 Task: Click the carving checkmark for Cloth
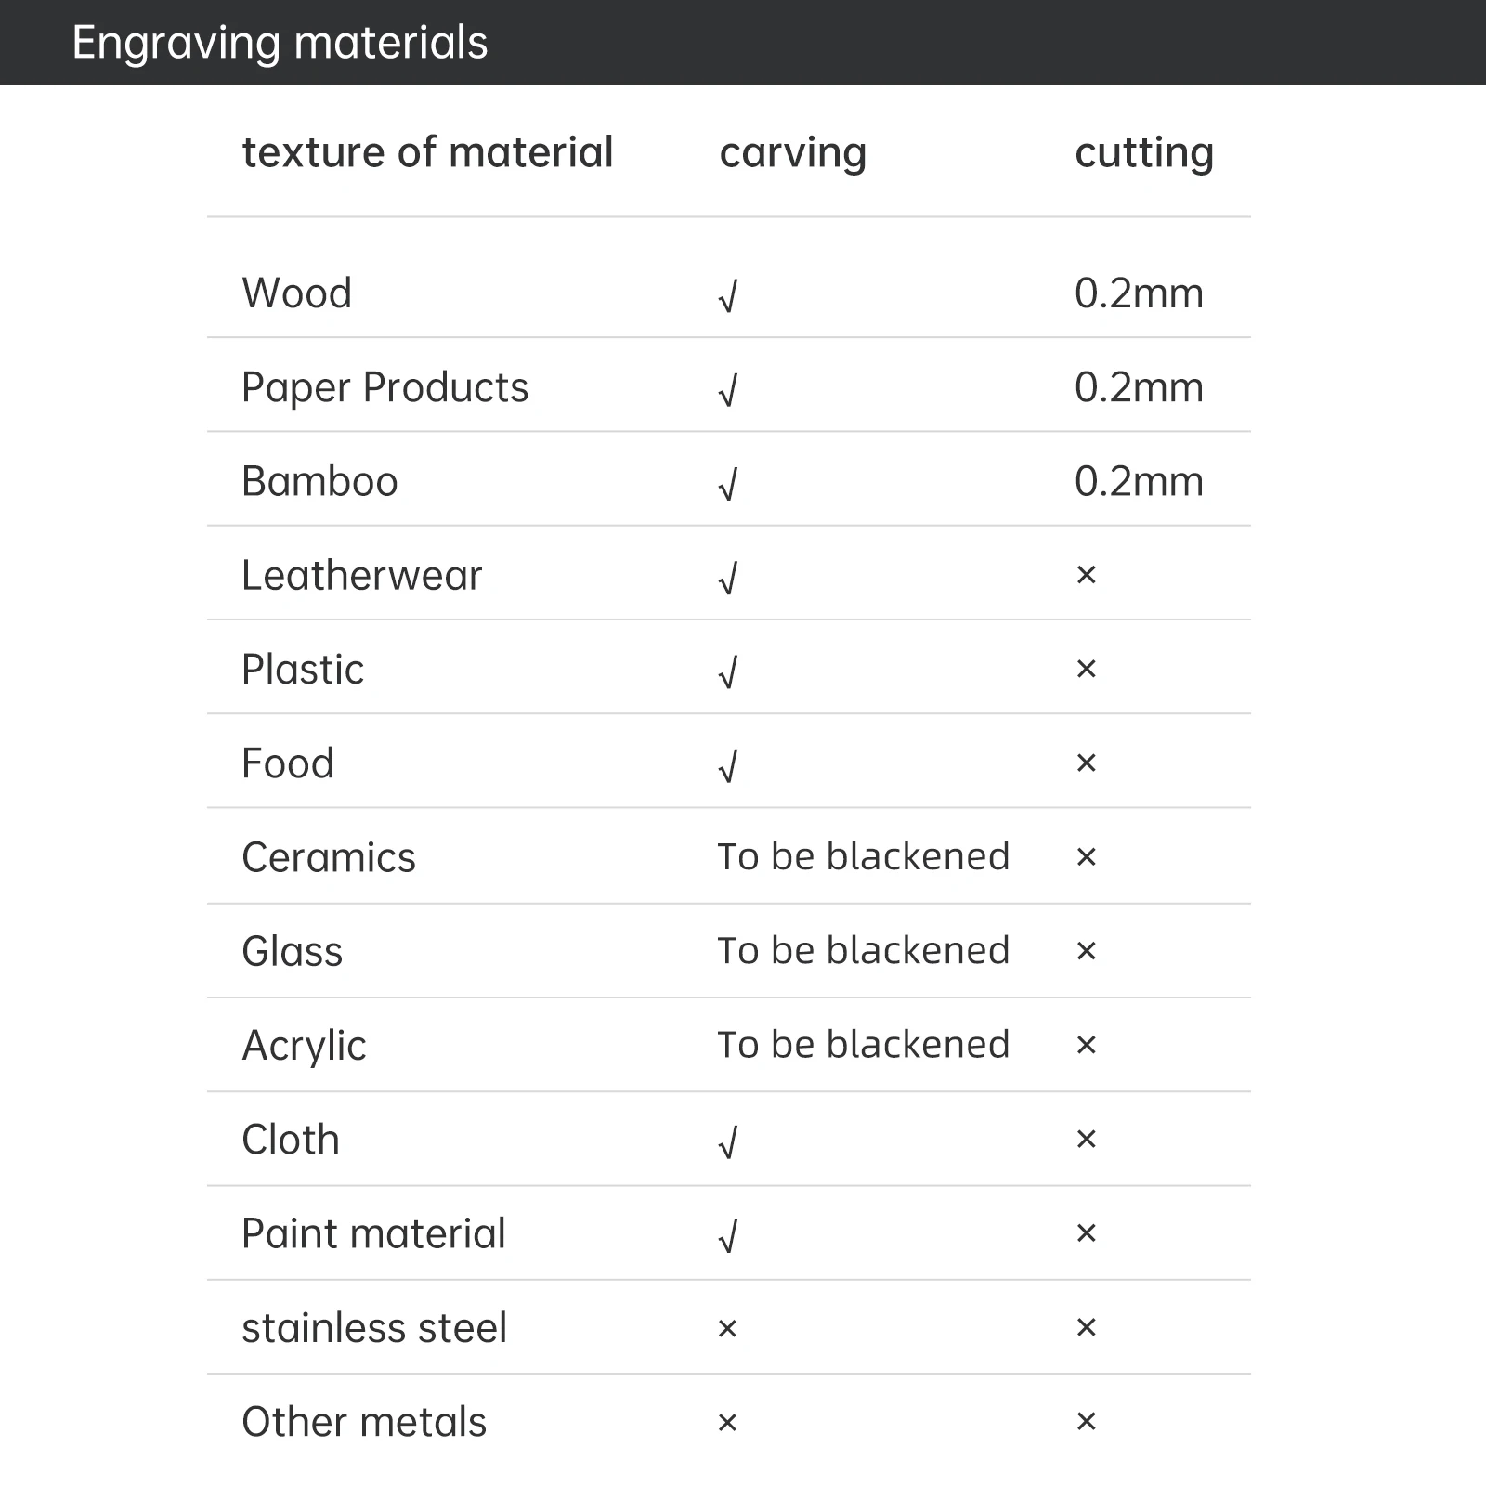(x=728, y=1142)
